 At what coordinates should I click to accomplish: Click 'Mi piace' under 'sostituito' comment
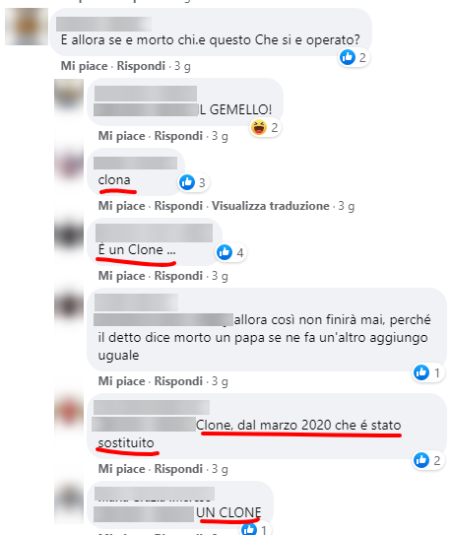tap(122, 469)
